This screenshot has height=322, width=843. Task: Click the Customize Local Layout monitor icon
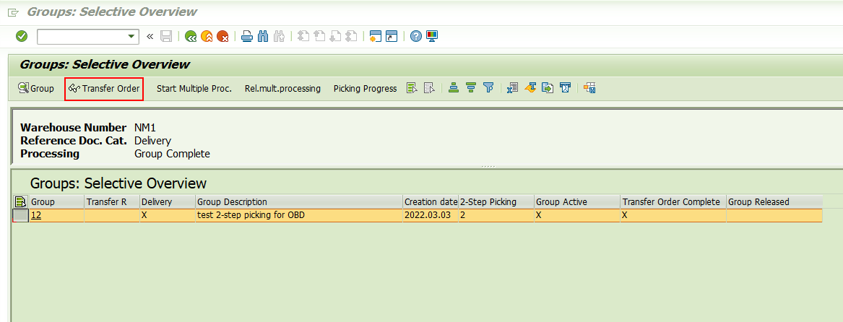[432, 36]
